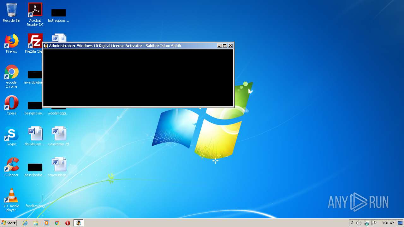Open Google Chrome desktop shortcut
The height and width of the screenshot is (227, 404).
(11, 77)
